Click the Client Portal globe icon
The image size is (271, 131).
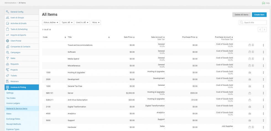[7, 41]
